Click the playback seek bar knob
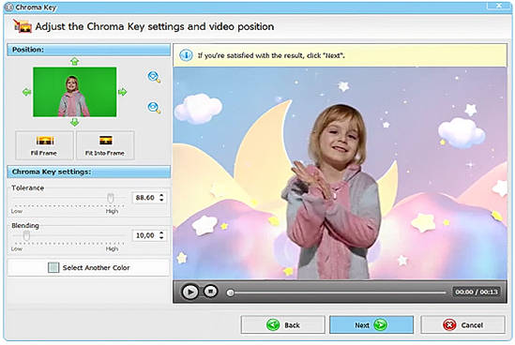The height and width of the screenshot is (345, 515). (230, 292)
